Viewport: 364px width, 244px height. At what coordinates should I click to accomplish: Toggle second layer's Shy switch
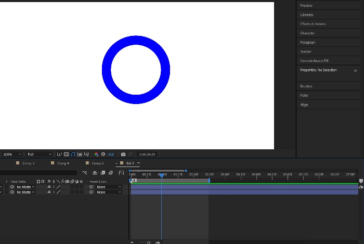pyautogui.click(x=49, y=192)
